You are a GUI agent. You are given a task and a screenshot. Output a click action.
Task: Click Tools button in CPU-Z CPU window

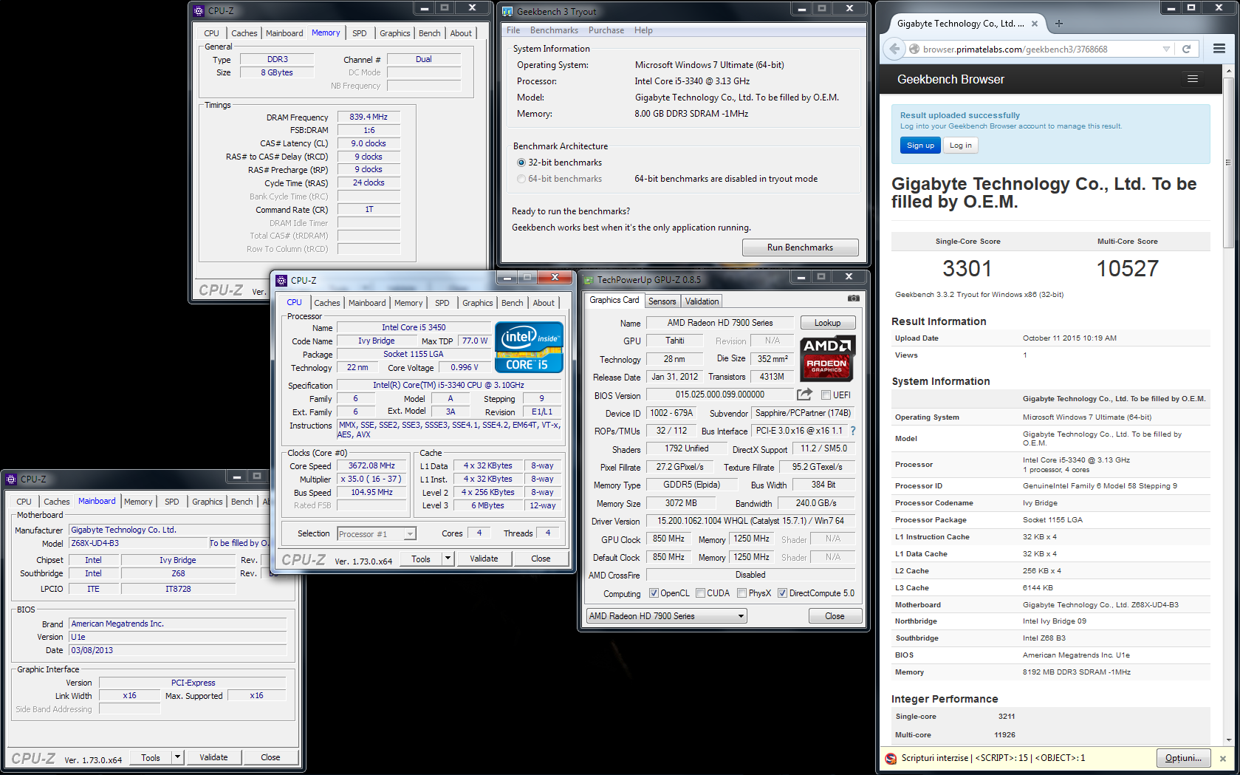(x=421, y=559)
